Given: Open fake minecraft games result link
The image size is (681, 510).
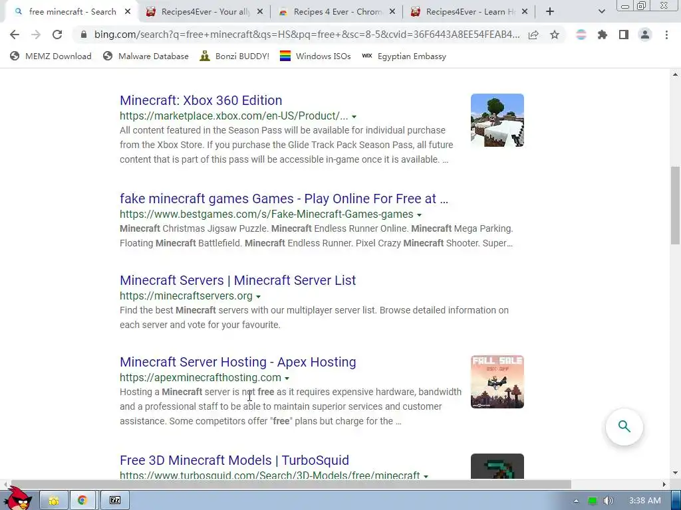Looking at the screenshot, I should 283,199.
